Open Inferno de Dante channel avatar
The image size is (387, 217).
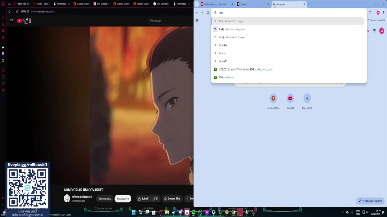pyautogui.click(x=67, y=198)
